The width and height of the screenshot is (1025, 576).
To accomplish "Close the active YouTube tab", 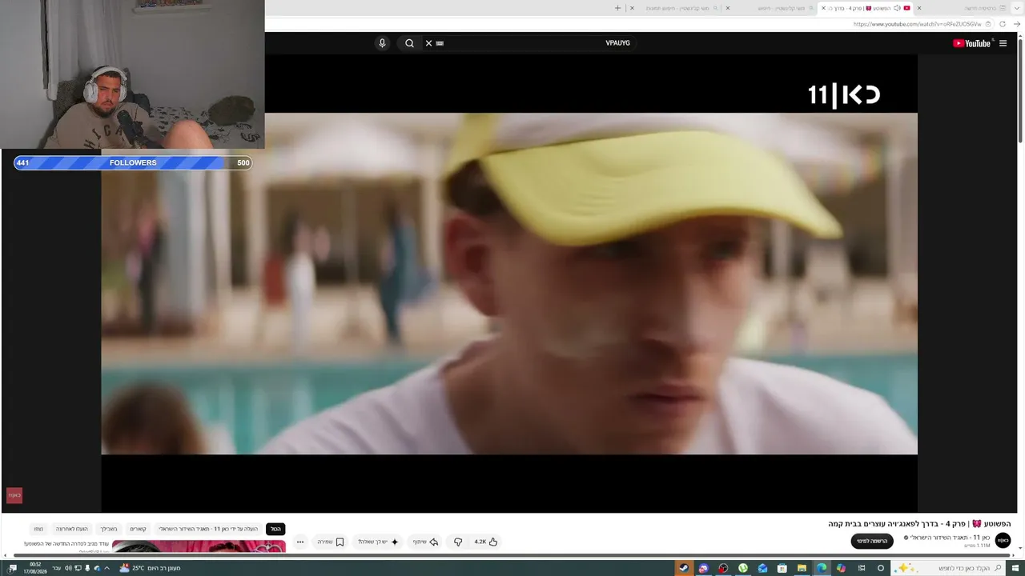I will [823, 8].
